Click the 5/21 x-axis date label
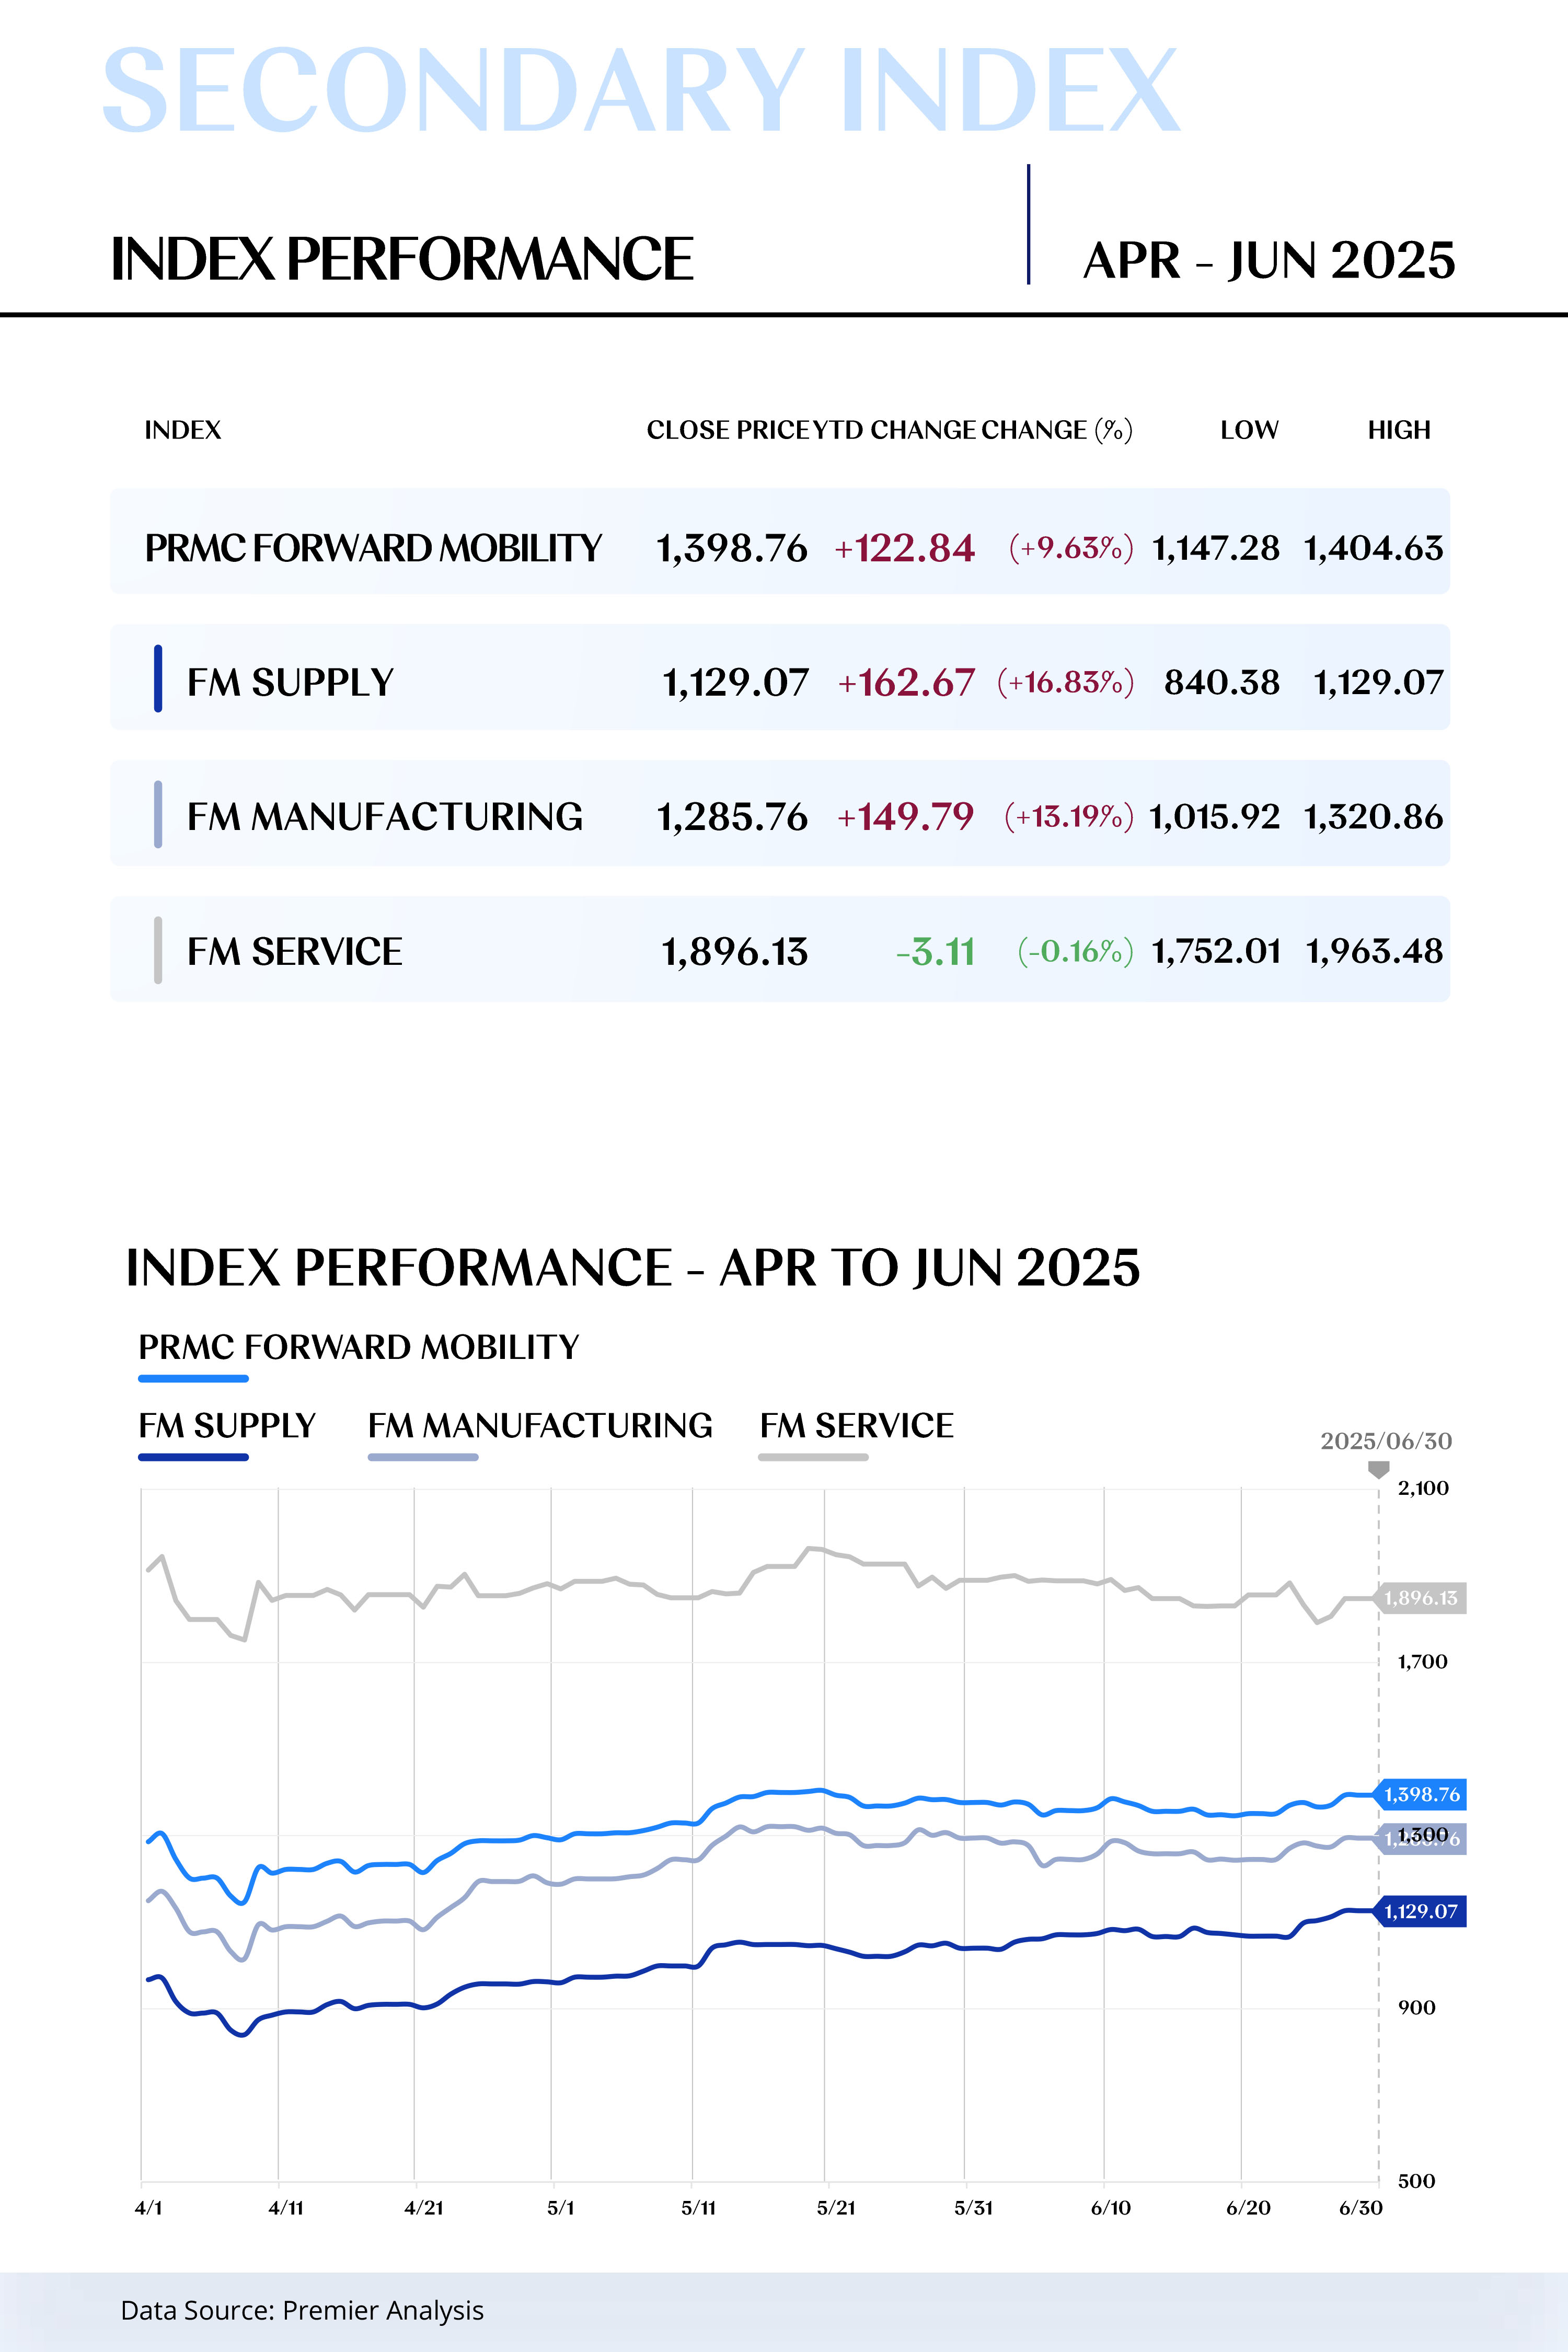Image resolution: width=1568 pixels, height=2352 pixels. click(836, 2208)
